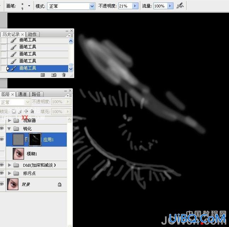Viewport: 229px width, 227px height.
Task: Click the 观察器 group folder icon
Action: (x=16, y=121)
